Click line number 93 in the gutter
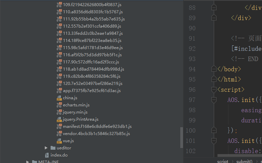 192,59
